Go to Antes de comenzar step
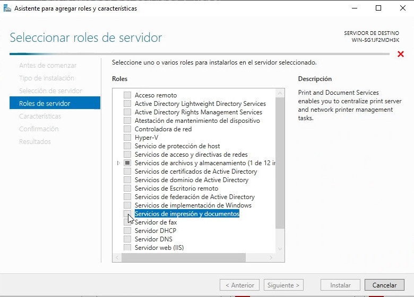 click(48, 65)
